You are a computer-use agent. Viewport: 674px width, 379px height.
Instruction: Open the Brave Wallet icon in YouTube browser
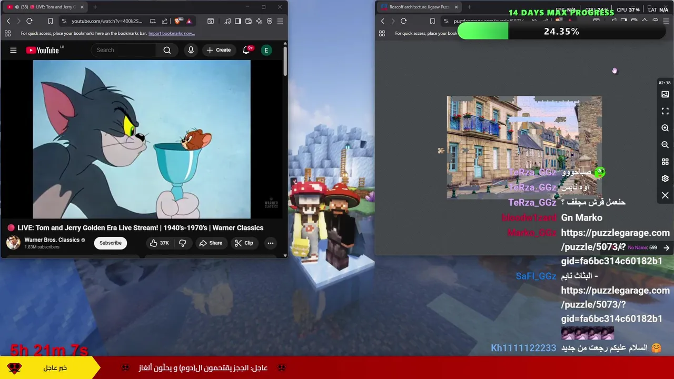pos(249,21)
